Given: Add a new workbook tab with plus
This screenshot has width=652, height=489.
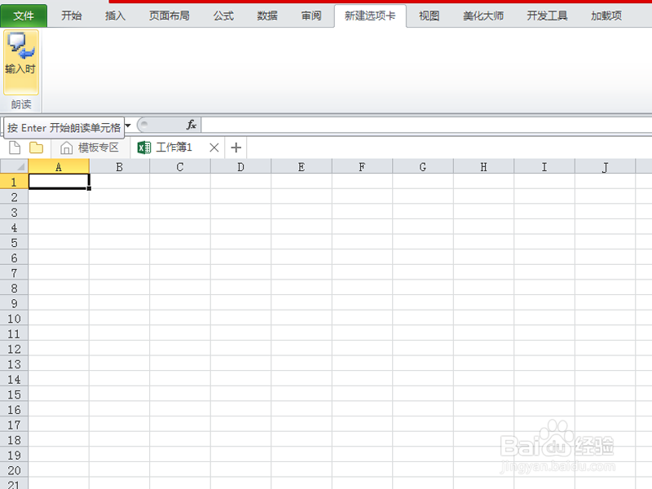Looking at the screenshot, I should click(236, 148).
